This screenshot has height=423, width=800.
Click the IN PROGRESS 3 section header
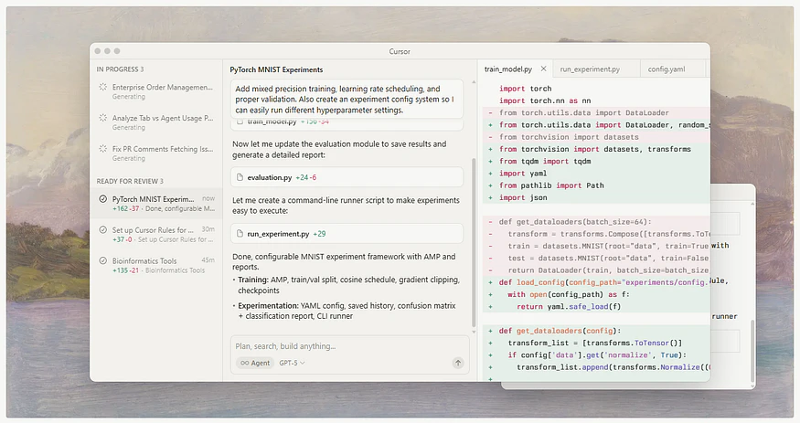pyautogui.click(x=120, y=69)
